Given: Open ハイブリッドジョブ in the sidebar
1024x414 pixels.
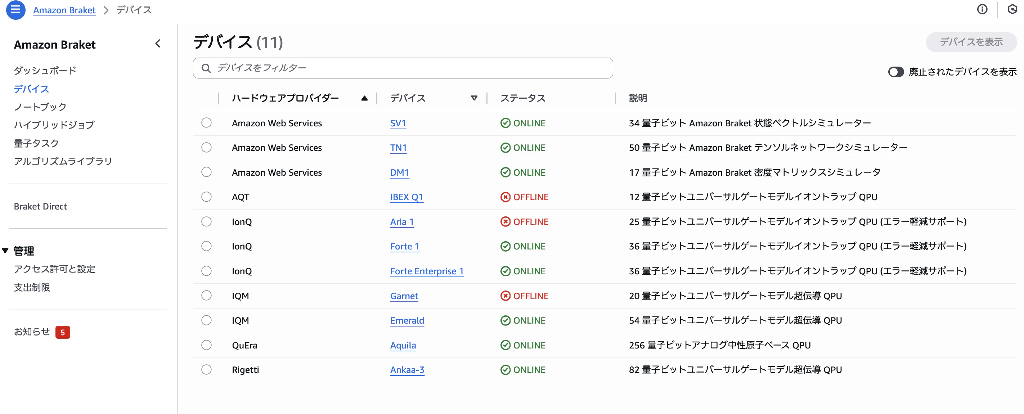Looking at the screenshot, I should 54,125.
